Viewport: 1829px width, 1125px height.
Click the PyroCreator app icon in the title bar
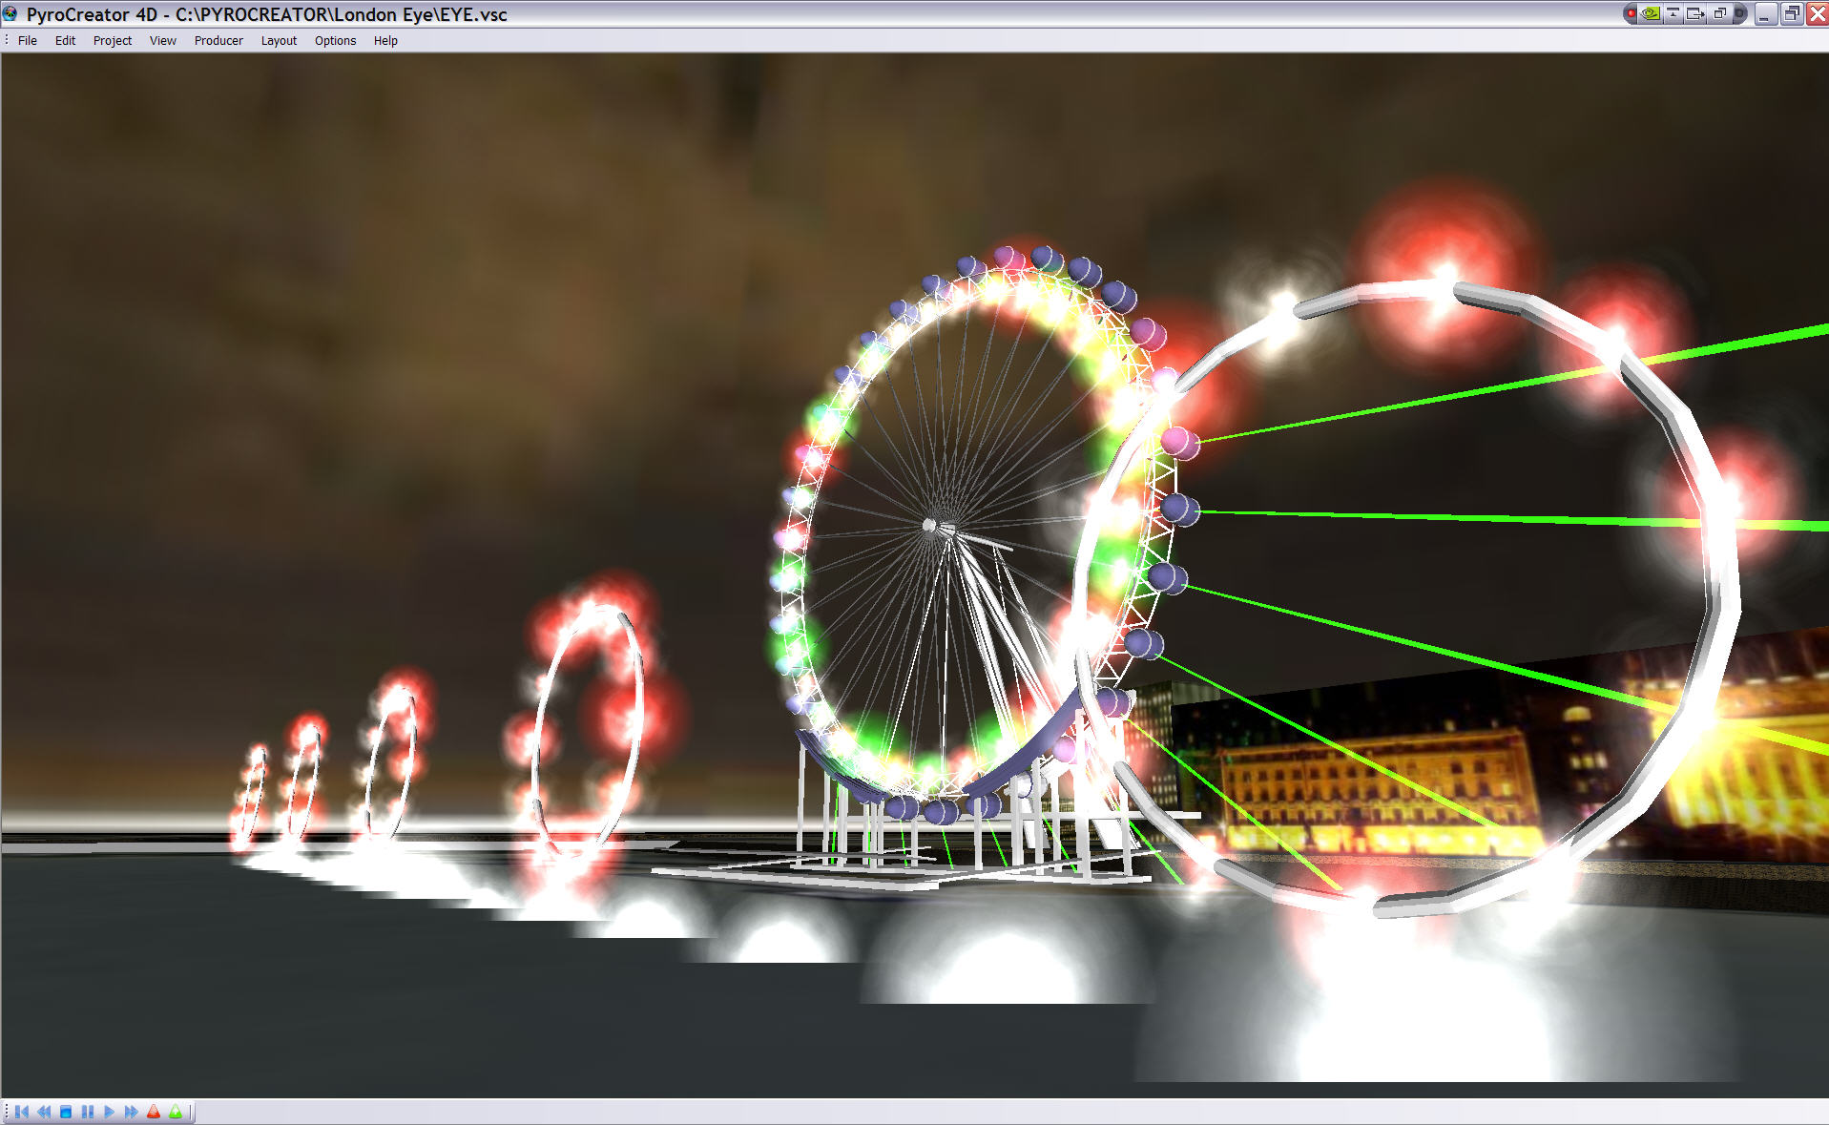pos(10,13)
